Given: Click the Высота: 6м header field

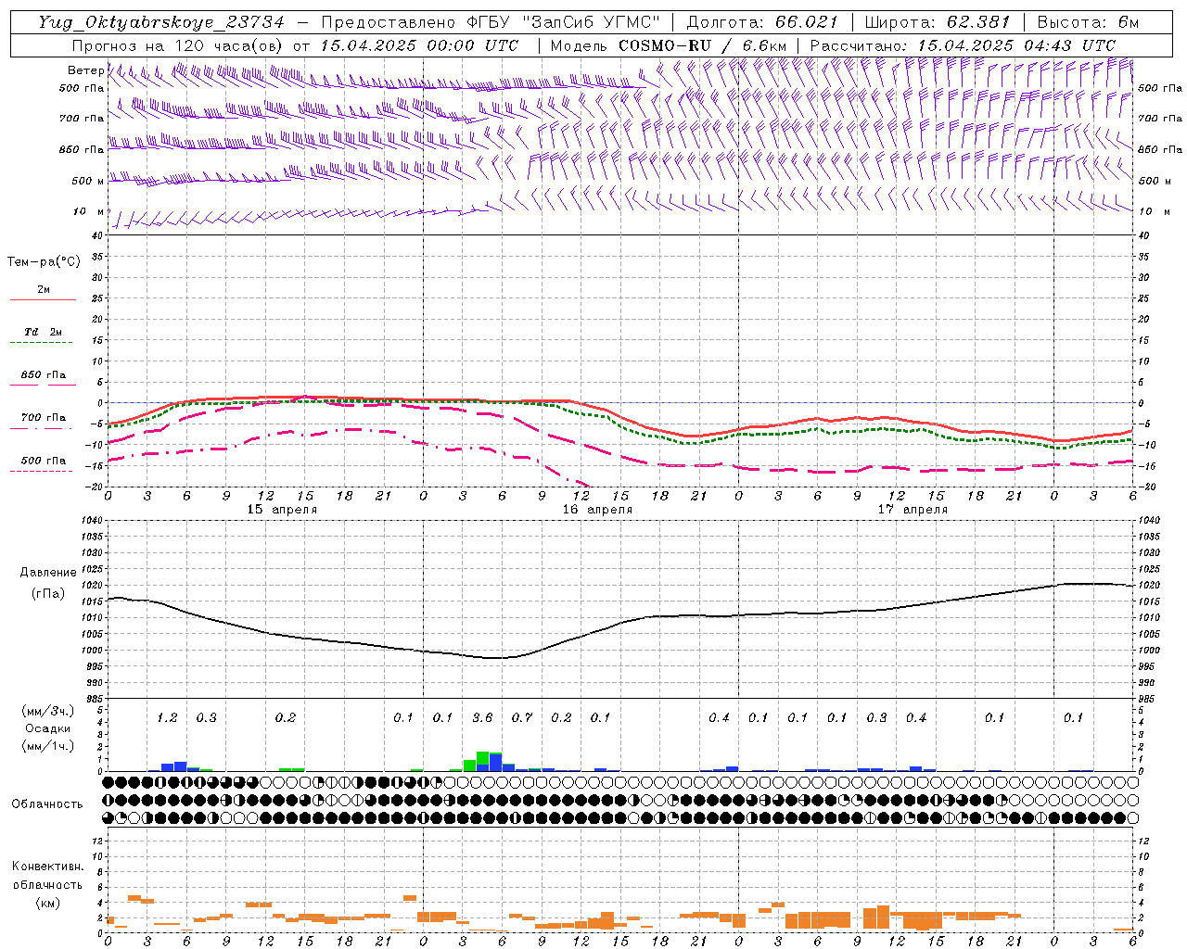Looking at the screenshot, I should (1088, 22).
